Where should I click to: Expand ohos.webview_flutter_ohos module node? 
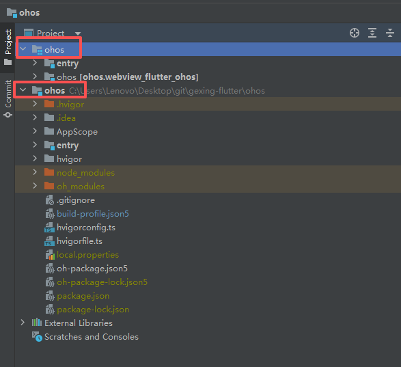(x=35, y=77)
